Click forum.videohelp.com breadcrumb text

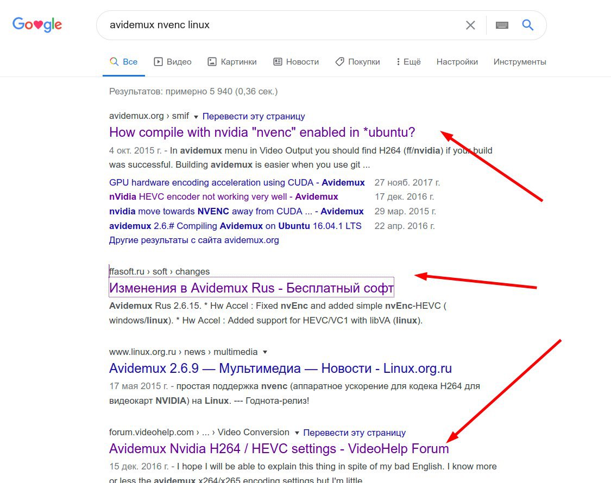coord(199,433)
